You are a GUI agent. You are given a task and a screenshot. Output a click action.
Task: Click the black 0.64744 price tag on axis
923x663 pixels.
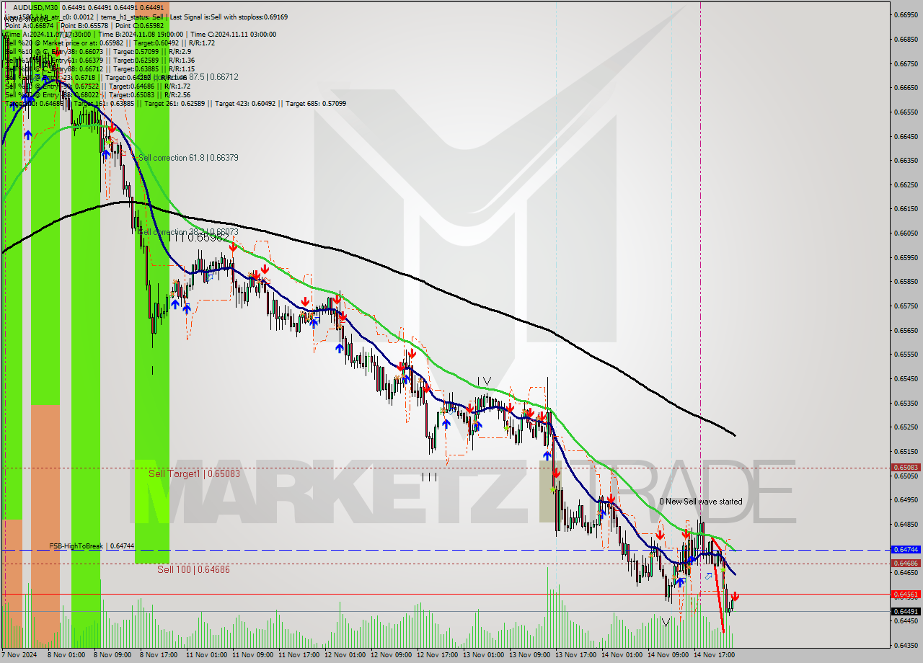(906, 549)
